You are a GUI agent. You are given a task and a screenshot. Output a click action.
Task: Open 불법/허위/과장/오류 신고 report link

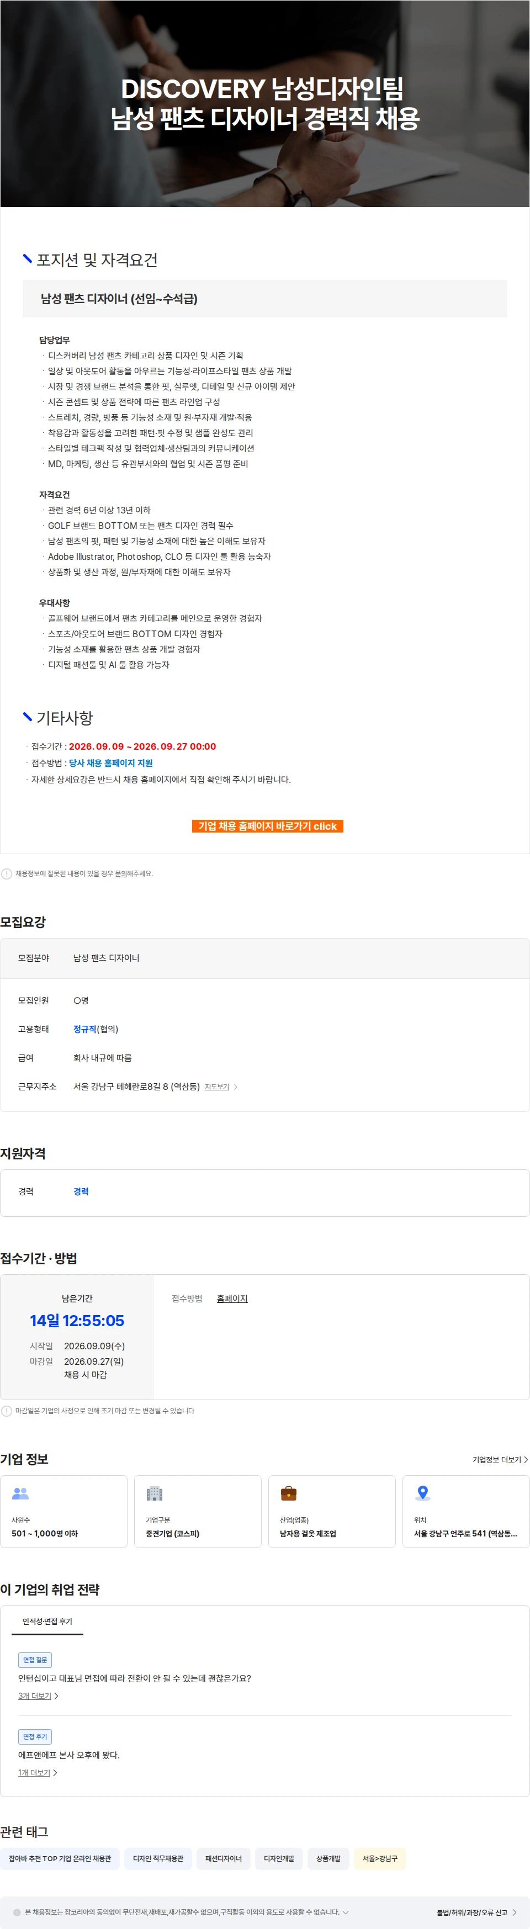pos(477,1912)
